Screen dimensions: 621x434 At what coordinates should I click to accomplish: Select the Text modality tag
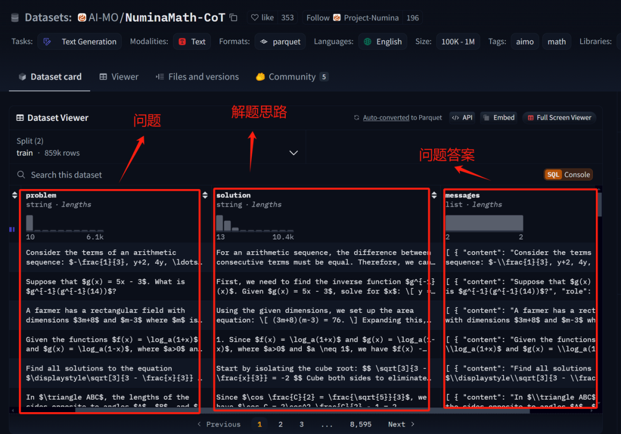(x=192, y=41)
